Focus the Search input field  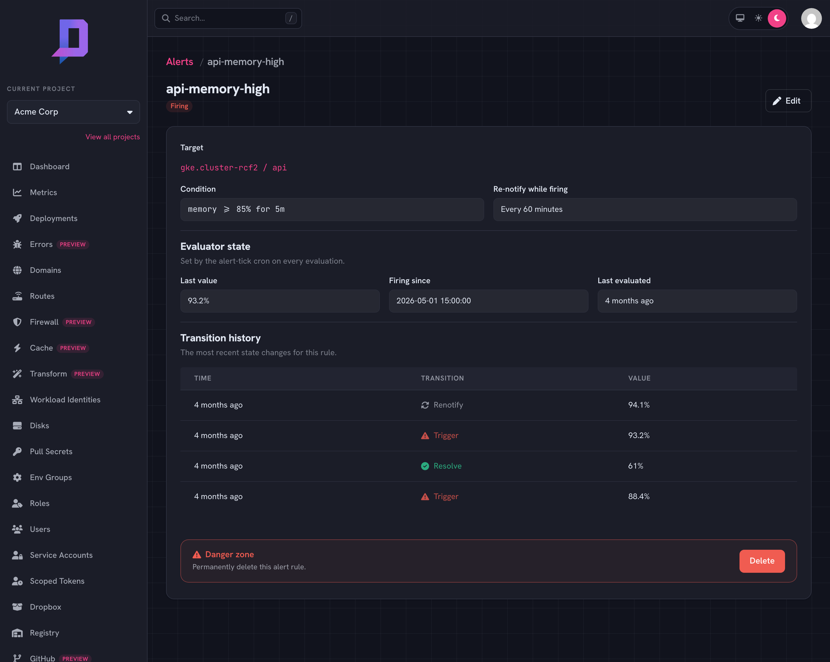(x=228, y=18)
